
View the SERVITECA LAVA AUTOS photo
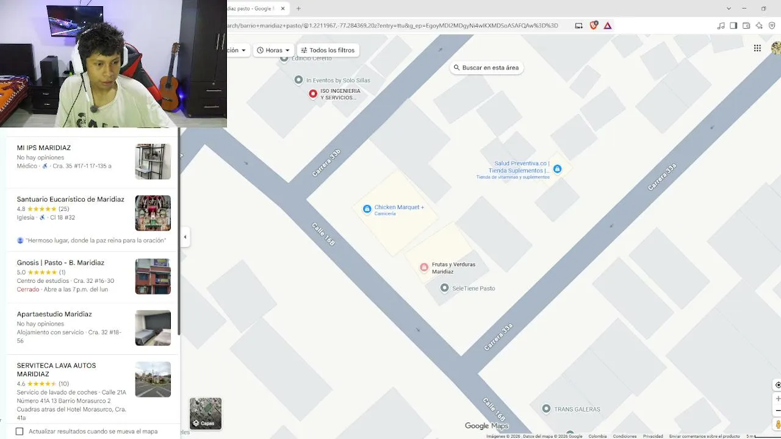tap(153, 379)
